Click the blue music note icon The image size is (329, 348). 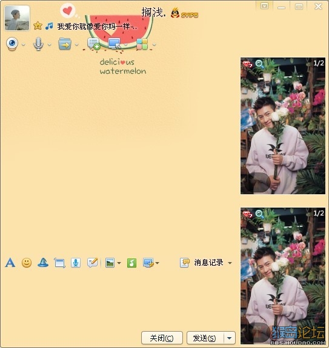click(x=49, y=26)
